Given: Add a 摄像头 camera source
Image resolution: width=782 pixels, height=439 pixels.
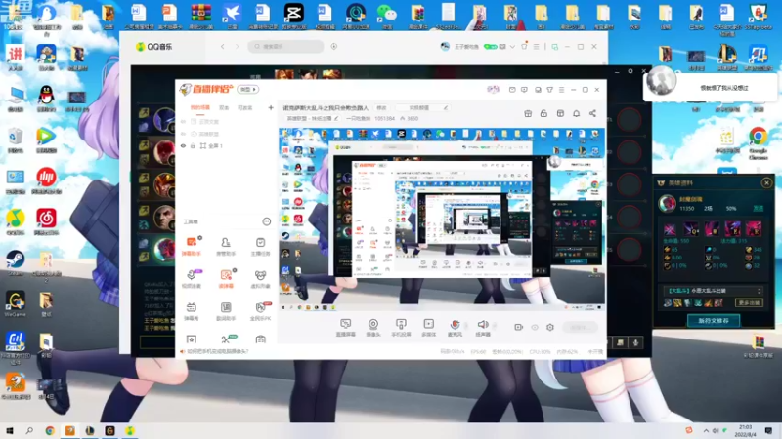Looking at the screenshot, I should (x=373, y=328).
